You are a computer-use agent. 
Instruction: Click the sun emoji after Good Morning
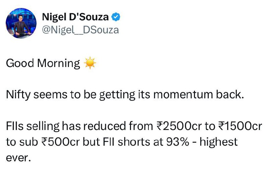click(90, 63)
